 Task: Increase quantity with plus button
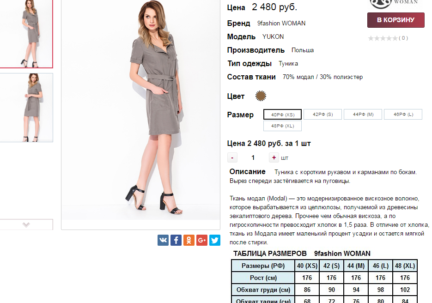point(274,158)
